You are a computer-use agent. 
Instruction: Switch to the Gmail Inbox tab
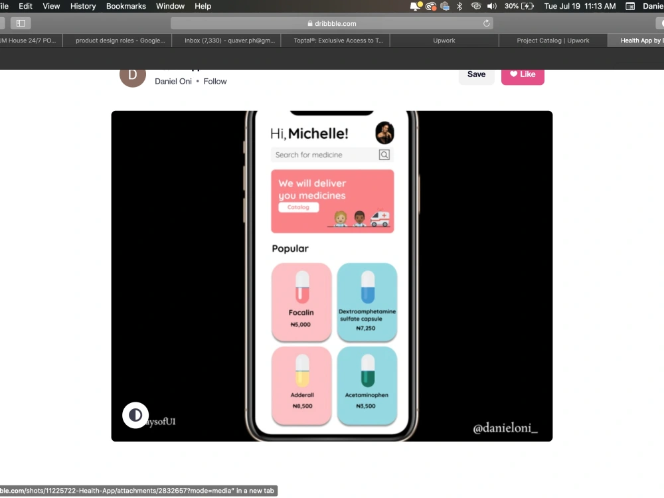226,41
